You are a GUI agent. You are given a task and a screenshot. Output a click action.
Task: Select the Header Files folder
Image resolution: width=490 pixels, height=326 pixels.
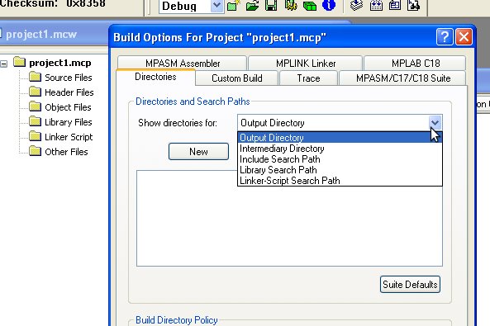pos(69,92)
